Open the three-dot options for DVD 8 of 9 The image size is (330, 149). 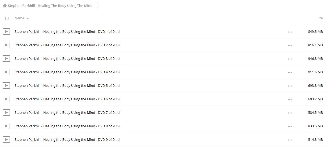[290, 127]
